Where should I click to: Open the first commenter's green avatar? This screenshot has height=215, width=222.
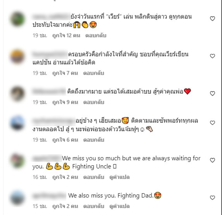pos(17,19)
